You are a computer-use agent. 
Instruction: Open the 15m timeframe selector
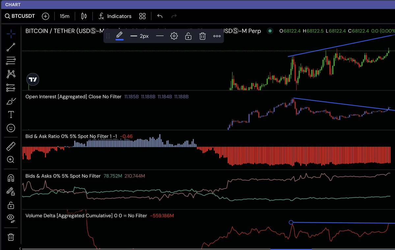click(65, 16)
